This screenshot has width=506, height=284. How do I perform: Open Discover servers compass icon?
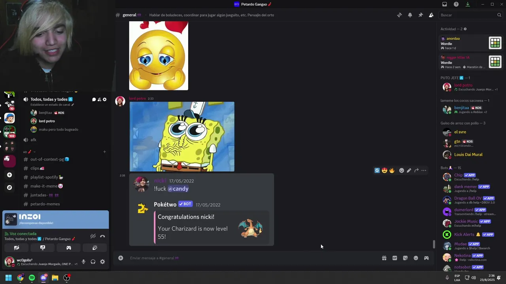(9, 187)
